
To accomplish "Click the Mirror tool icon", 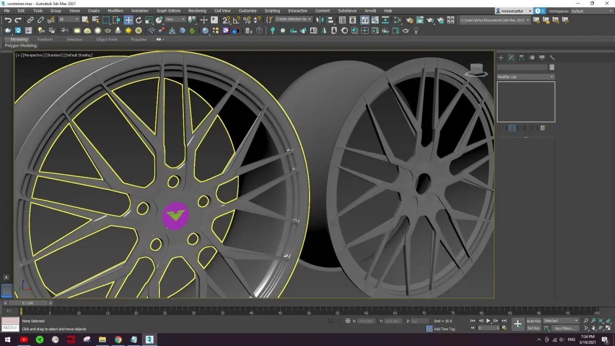I will pos(319,19).
